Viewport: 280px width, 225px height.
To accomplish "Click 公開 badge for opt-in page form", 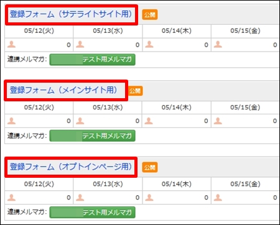I will point(150,167).
